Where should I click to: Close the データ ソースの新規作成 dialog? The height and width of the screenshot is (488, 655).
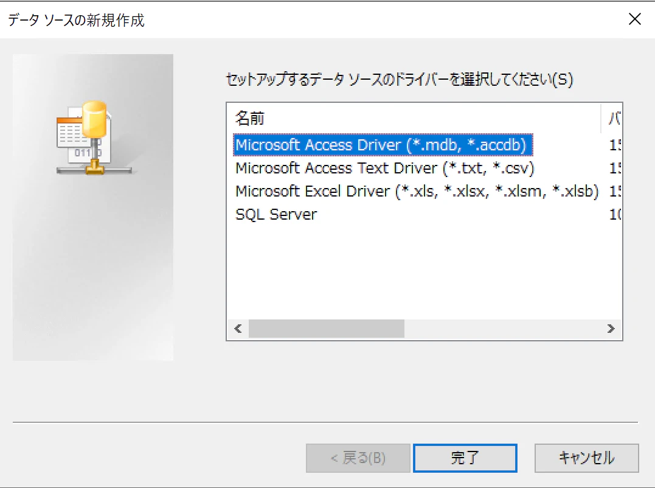[634, 19]
